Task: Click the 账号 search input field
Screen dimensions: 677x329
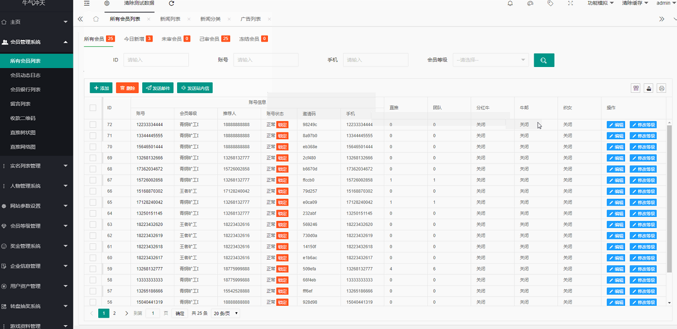Action: tap(266, 60)
